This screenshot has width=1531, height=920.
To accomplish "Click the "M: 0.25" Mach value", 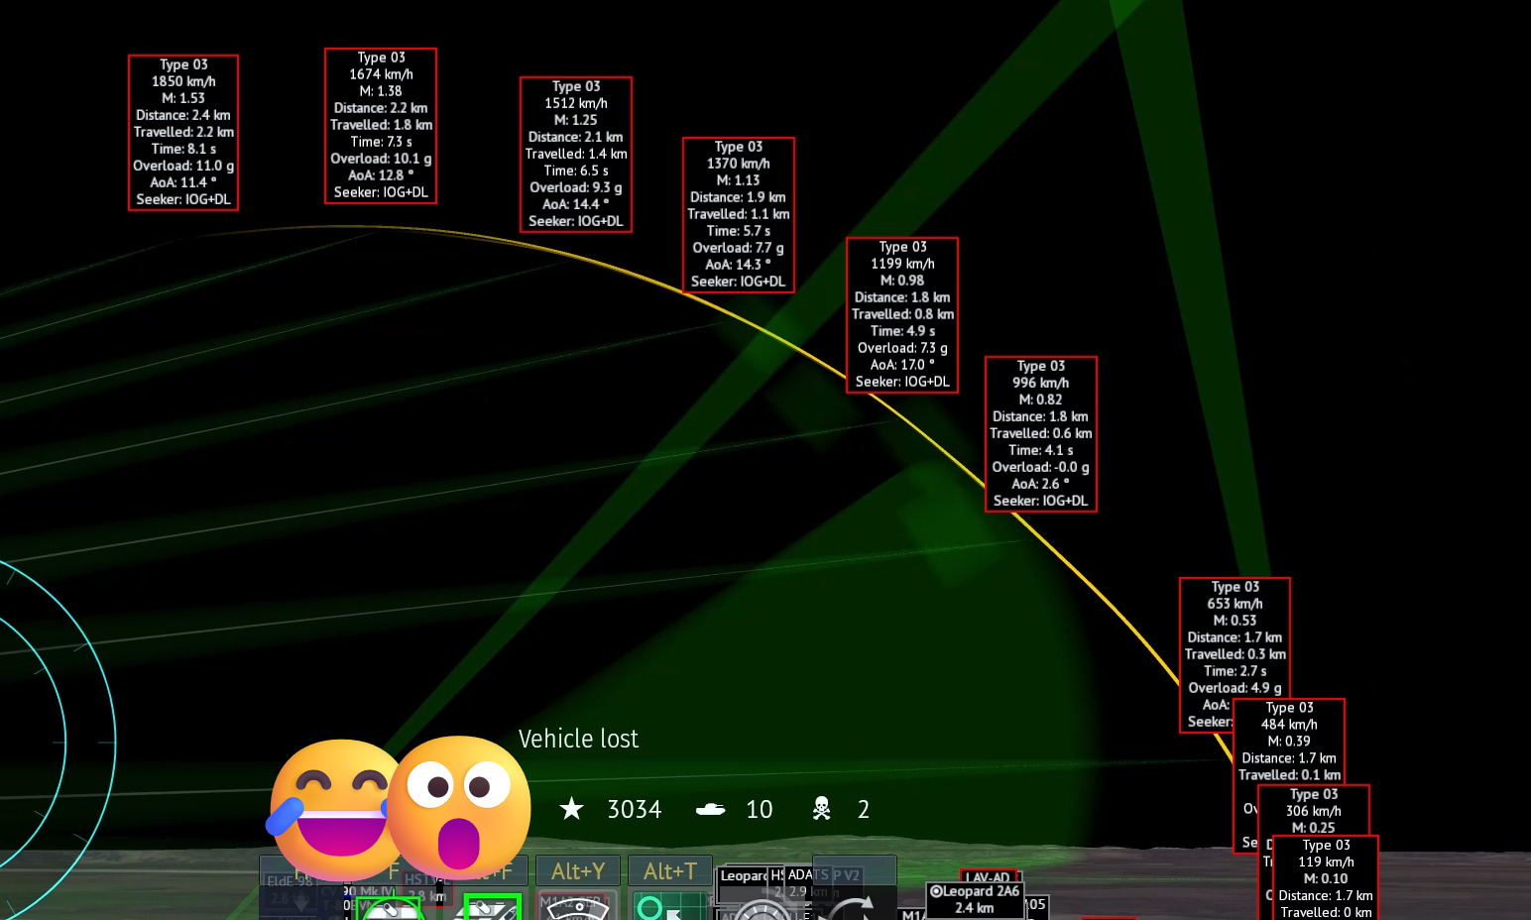I will [x=1314, y=828].
